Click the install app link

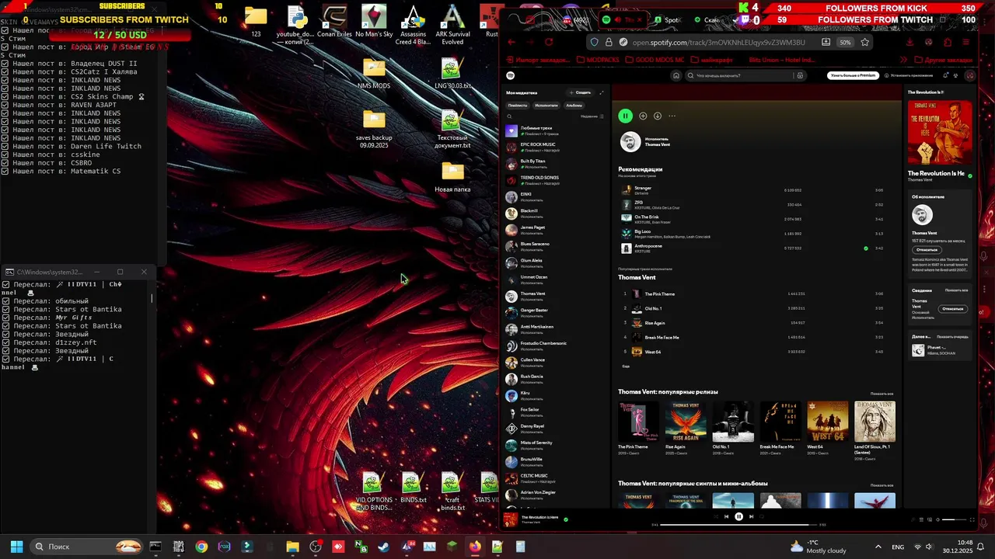pyautogui.click(x=909, y=75)
